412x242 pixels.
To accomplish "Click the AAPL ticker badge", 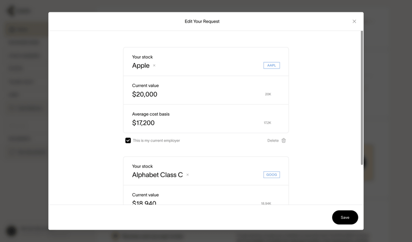I will point(271,65).
